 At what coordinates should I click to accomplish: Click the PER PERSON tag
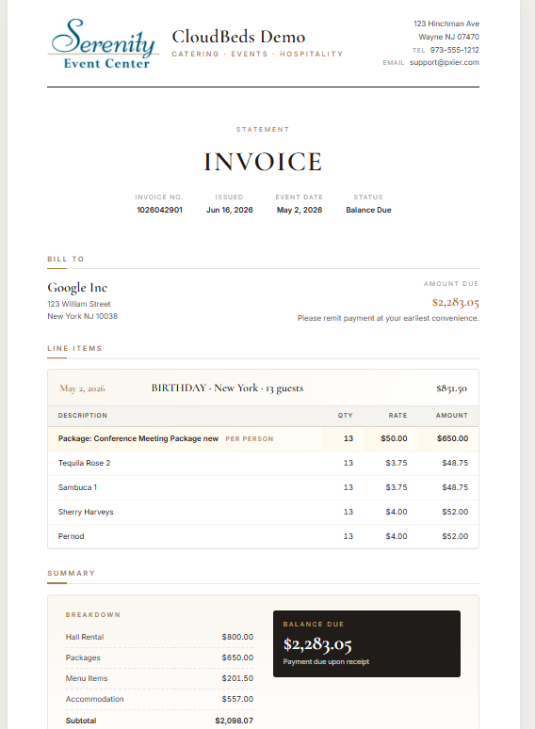[x=249, y=439]
